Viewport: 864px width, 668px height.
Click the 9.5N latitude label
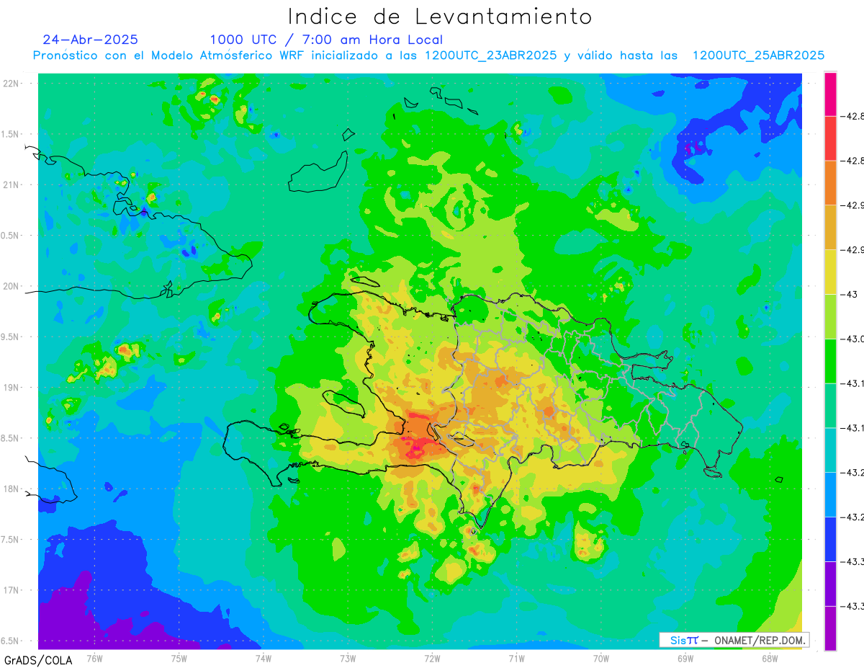tap(11, 337)
